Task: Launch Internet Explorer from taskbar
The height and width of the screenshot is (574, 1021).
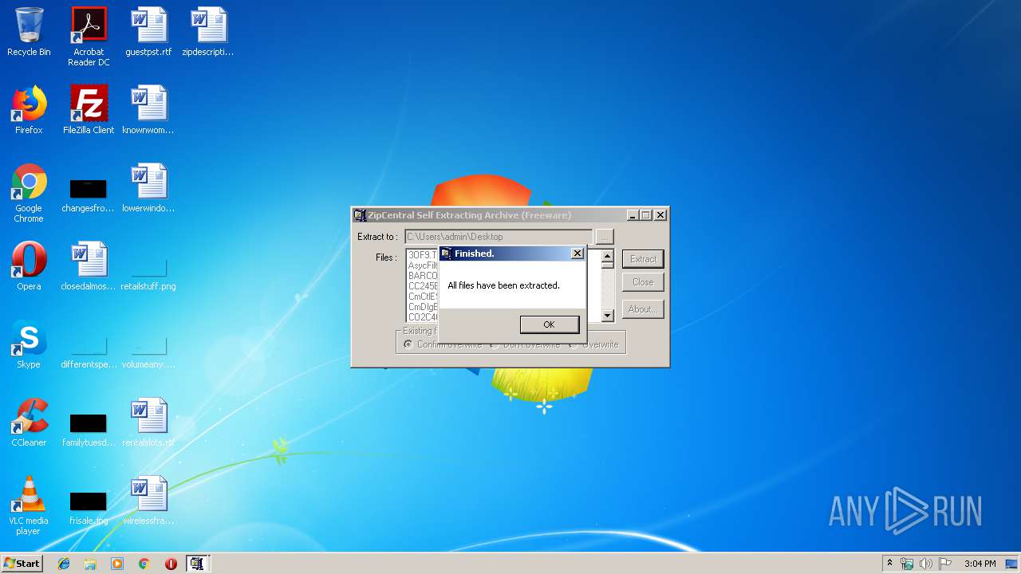Action: click(x=64, y=564)
